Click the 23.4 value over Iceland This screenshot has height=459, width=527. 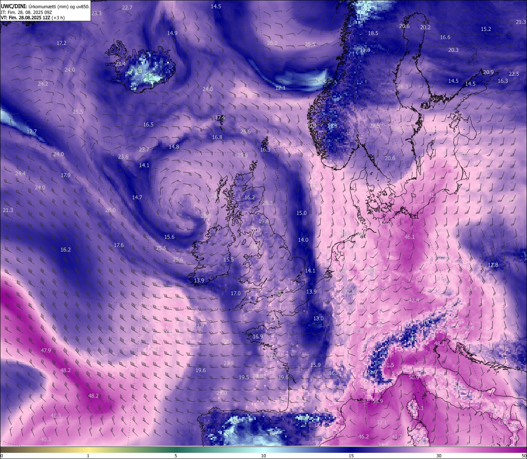pos(120,64)
